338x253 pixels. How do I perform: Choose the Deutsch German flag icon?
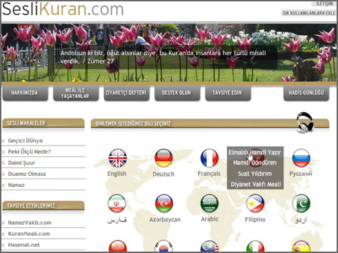163,158
